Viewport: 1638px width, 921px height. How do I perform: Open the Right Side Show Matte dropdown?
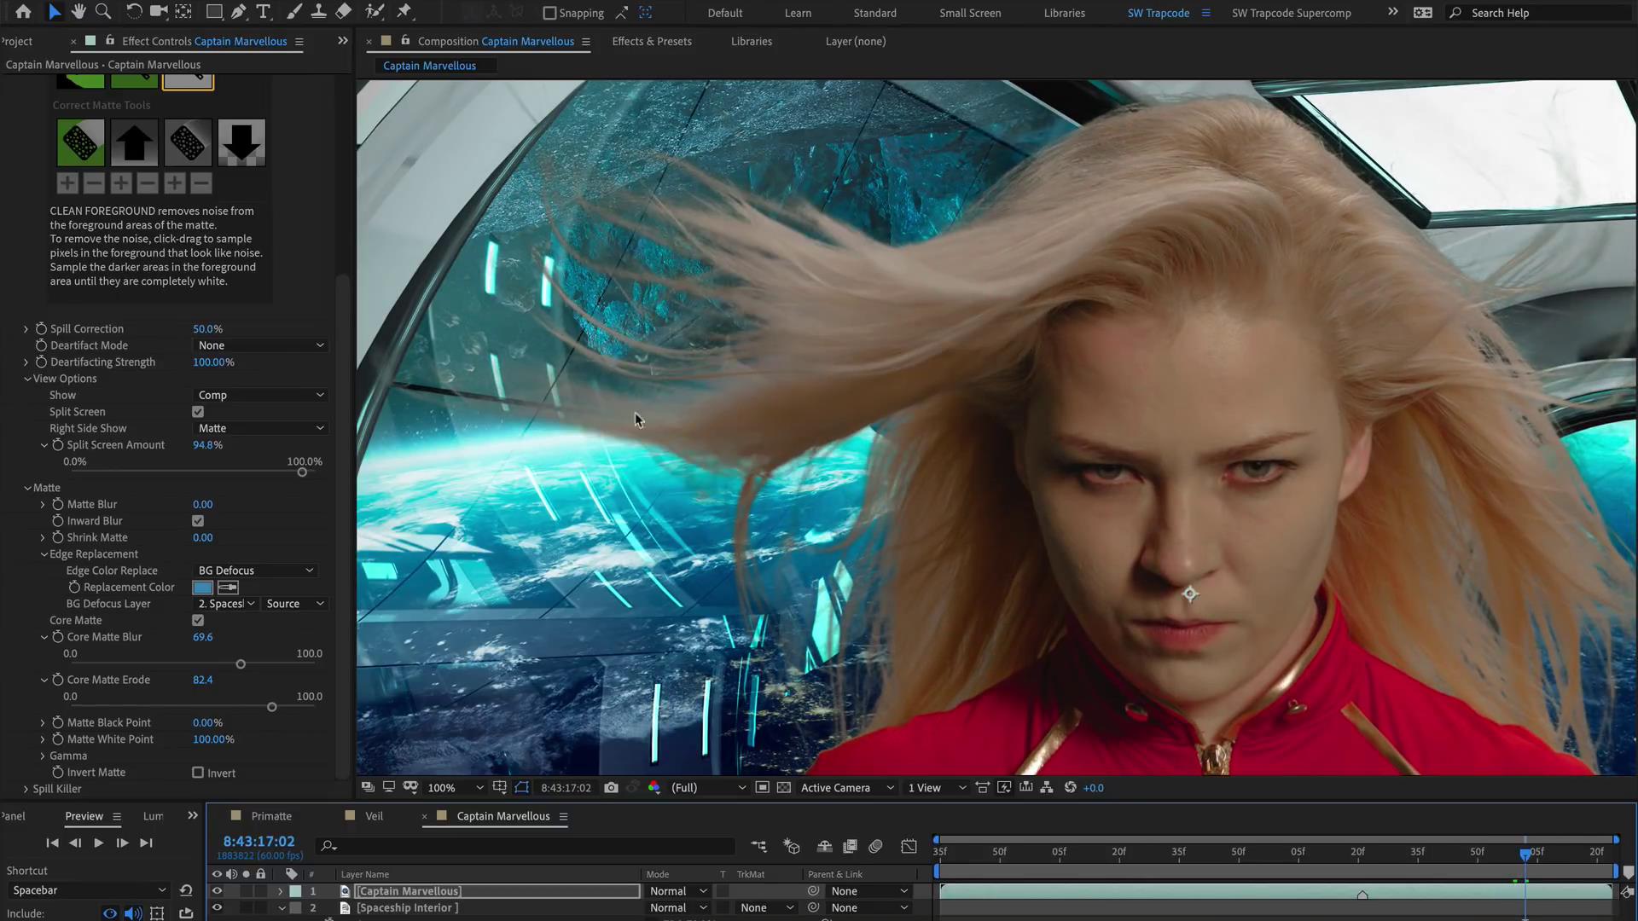click(x=260, y=429)
